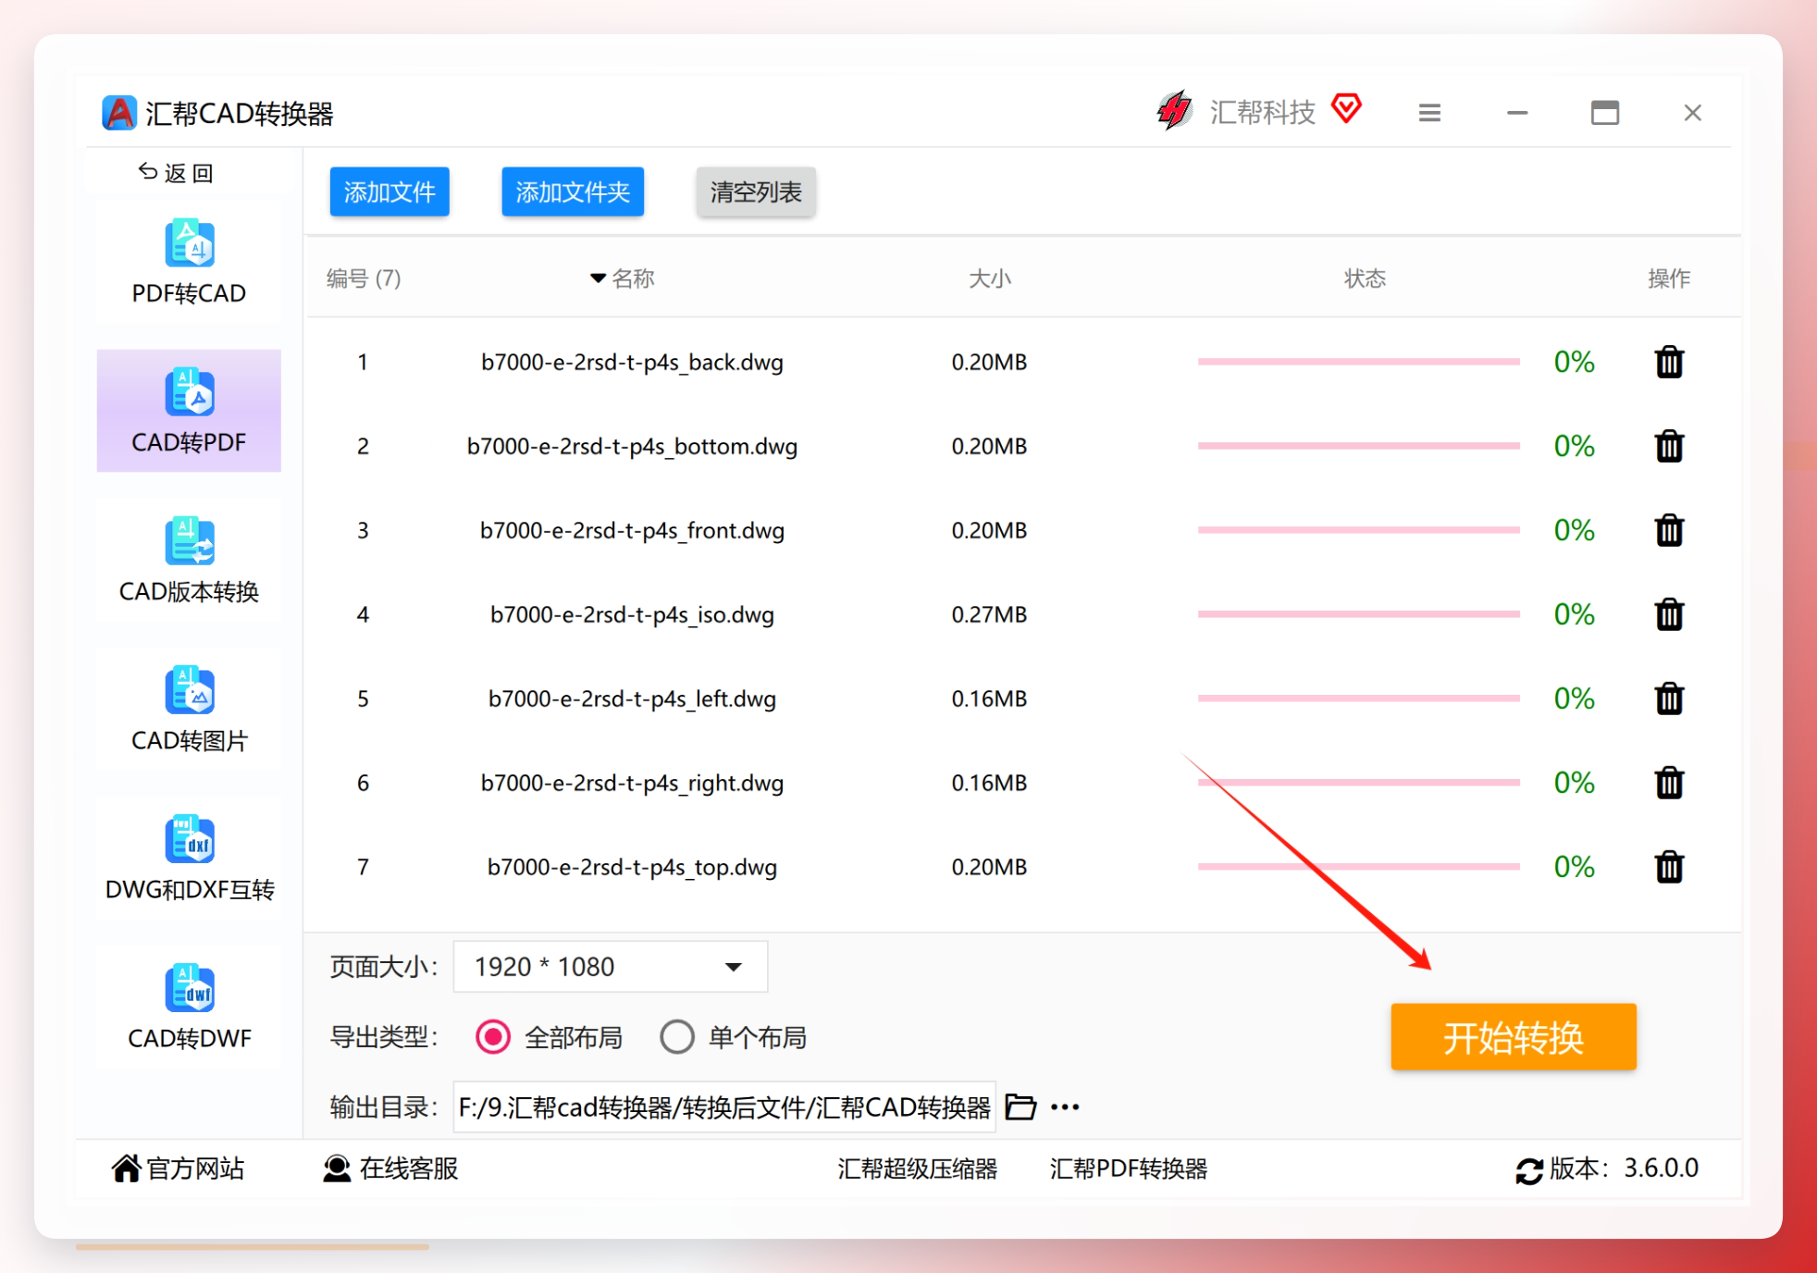The width and height of the screenshot is (1817, 1273).
Task: Open the PDF转CAD conversion mode
Action: (189, 262)
